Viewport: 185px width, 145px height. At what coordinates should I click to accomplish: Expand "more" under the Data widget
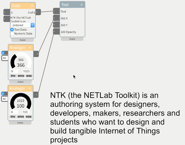22,40
